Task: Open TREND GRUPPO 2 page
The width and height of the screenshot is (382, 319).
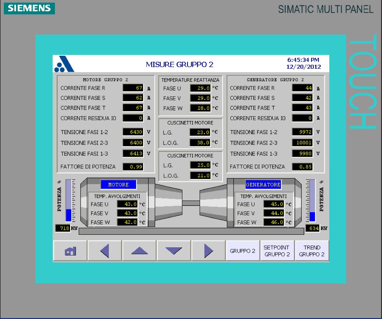Action: pyautogui.click(x=312, y=251)
